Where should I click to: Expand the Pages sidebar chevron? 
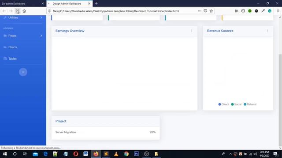point(41,36)
